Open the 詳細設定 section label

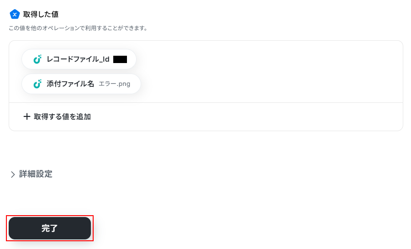(x=36, y=174)
